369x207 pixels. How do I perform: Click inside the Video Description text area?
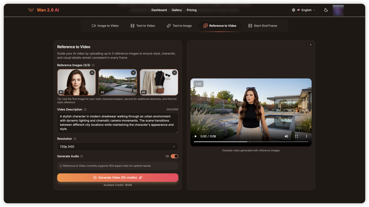point(118,123)
